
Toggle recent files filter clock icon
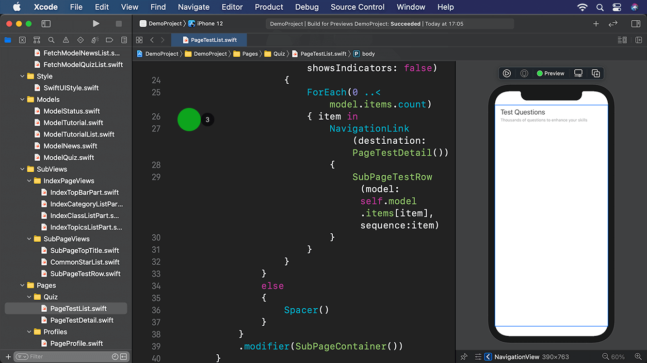[x=115, y=357]
